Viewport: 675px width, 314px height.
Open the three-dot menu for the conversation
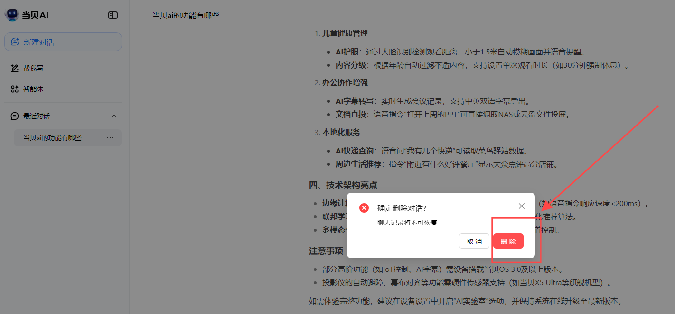110,138
